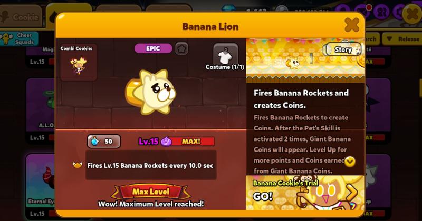
Task: Toggle the favorite star next to EPIC
Action: (181, 49)
